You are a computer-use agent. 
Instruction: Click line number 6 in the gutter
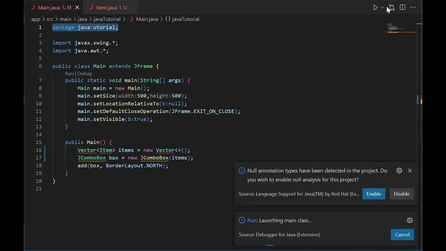pyautogui.click(x=40, y=66)
